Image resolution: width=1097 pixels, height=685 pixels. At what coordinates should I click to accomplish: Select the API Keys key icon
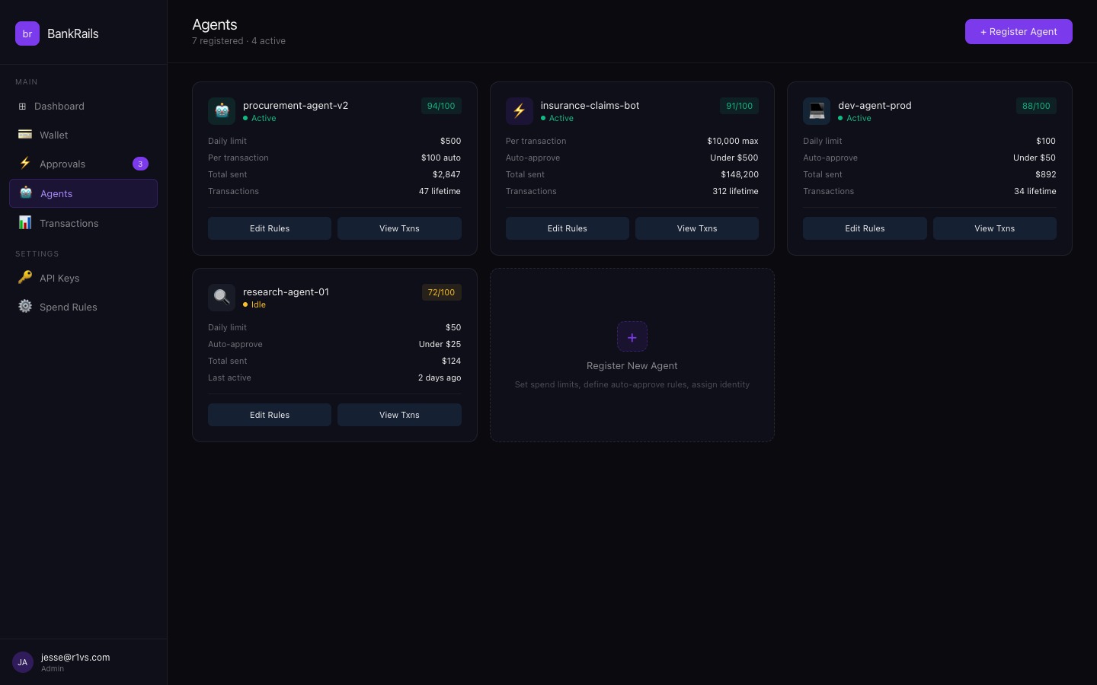[25, 278]
